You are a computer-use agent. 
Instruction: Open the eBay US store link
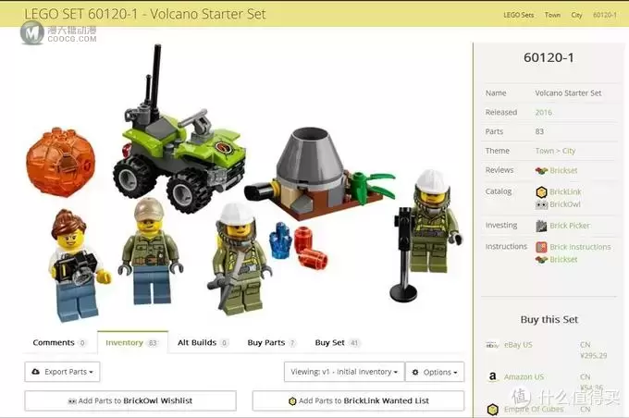tap(518, 345)
